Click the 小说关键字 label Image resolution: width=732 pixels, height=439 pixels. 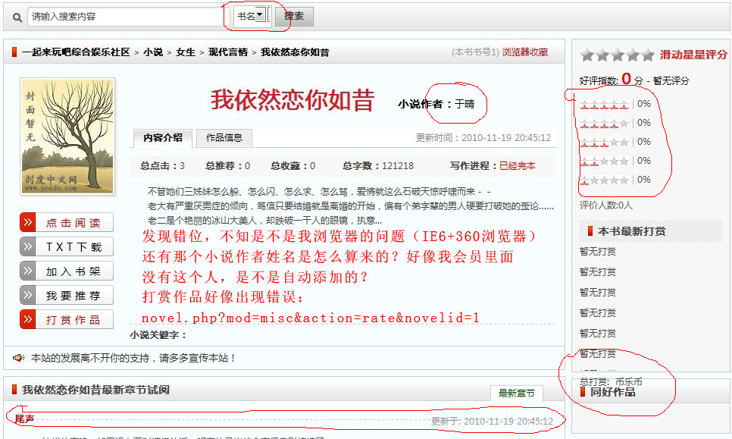click(x=158, y=335)
